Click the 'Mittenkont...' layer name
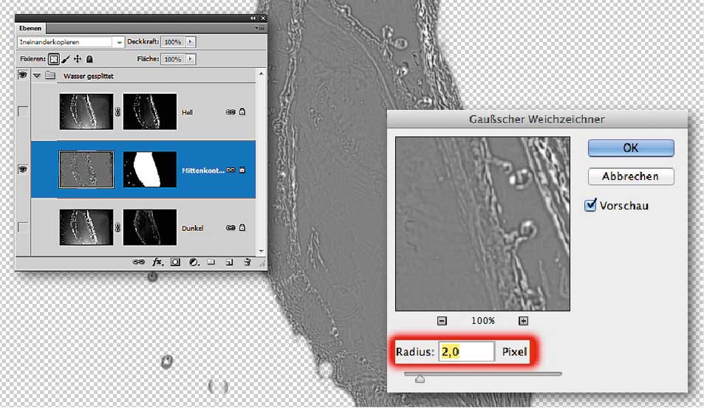The width and height of the screenshot is (704, 408). pos(203,170)
